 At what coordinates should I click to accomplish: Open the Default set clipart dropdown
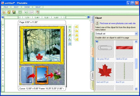click(116, 34)
